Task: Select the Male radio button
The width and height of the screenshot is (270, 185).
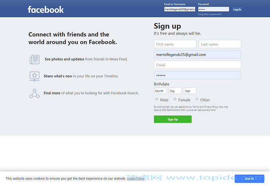Action: tap(157, 99)
